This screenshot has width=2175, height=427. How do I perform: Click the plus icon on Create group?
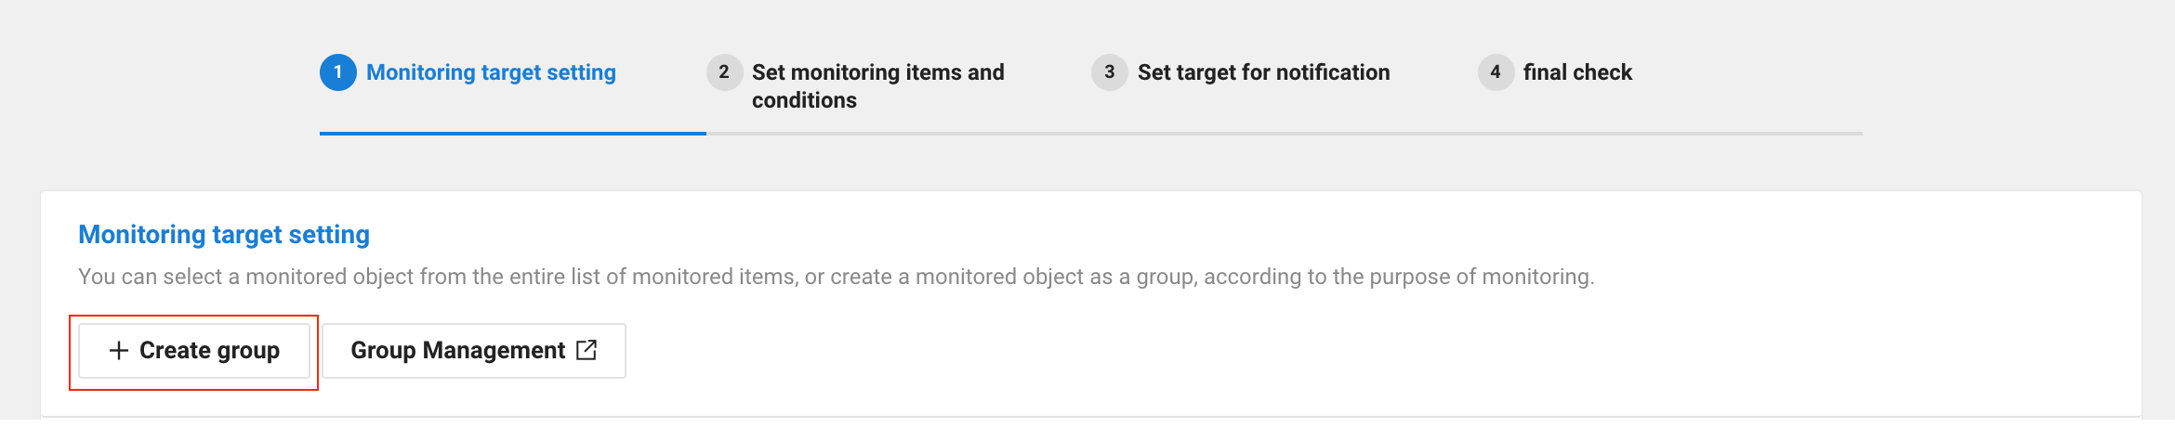[x=118, y=351]
